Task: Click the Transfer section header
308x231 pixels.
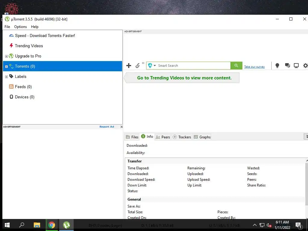Action: click(134, 161)
